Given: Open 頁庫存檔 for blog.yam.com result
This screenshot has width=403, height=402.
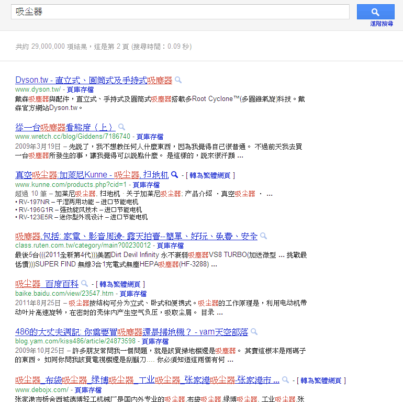Looking at the screenshot, I should coord(155,342).
